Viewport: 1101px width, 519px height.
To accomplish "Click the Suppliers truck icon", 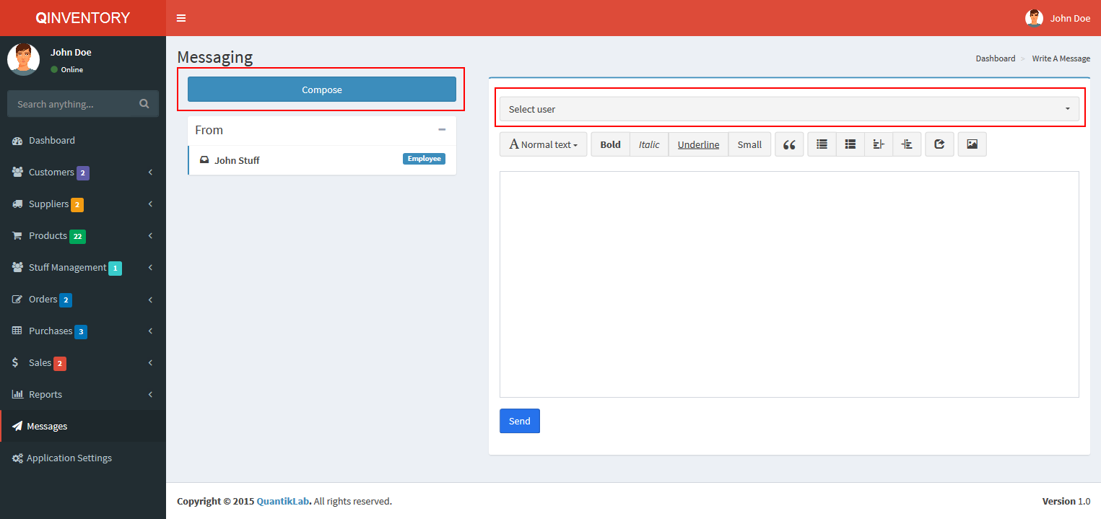I will click(x=17, y=204).
